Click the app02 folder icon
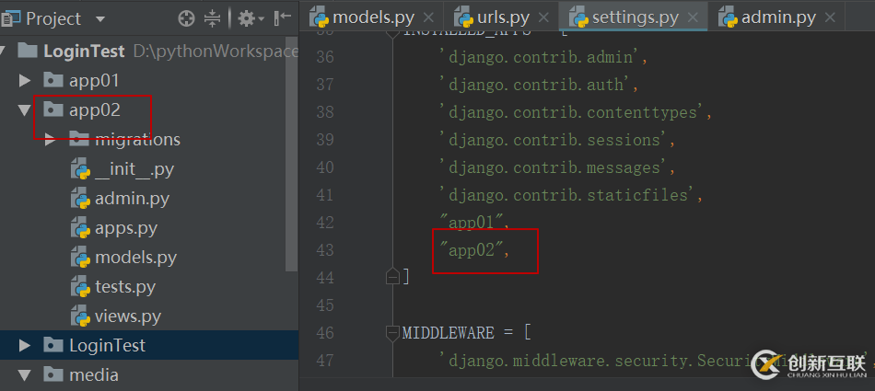The image size is (875, 391). 53,110
